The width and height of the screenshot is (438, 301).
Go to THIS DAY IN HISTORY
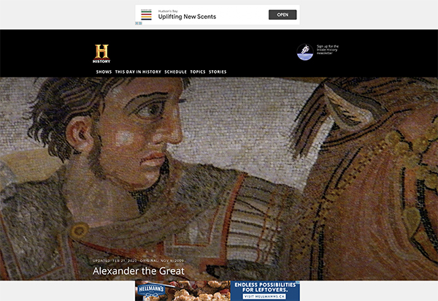point(138,72)
